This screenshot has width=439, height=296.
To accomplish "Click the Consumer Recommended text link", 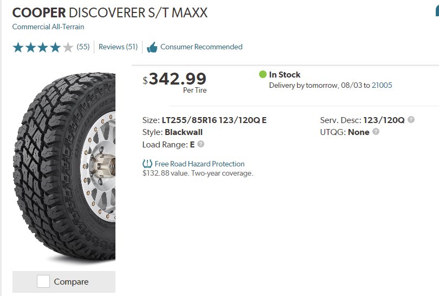I will pyautogui.click(x=201, y=47).
